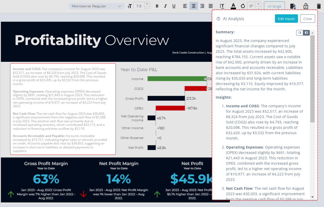Click the Insights: heading in AI panel
Viewport: 324px width, 207px height.
(x=224, y=97)
